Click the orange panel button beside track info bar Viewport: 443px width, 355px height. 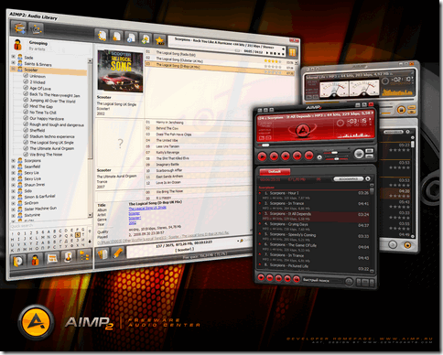(292, 52)
